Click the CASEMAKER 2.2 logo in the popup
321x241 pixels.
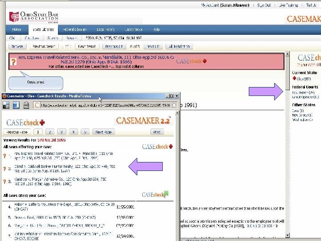point(143,120)
